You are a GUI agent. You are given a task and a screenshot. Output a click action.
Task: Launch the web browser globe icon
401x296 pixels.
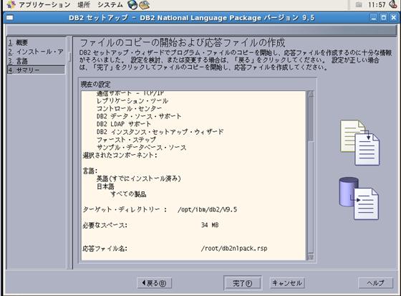(x=132, y=4)
